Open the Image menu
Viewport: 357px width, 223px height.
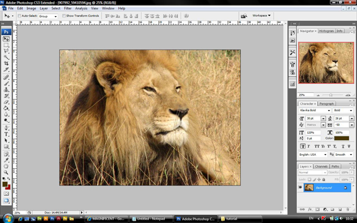pos(31,8)
